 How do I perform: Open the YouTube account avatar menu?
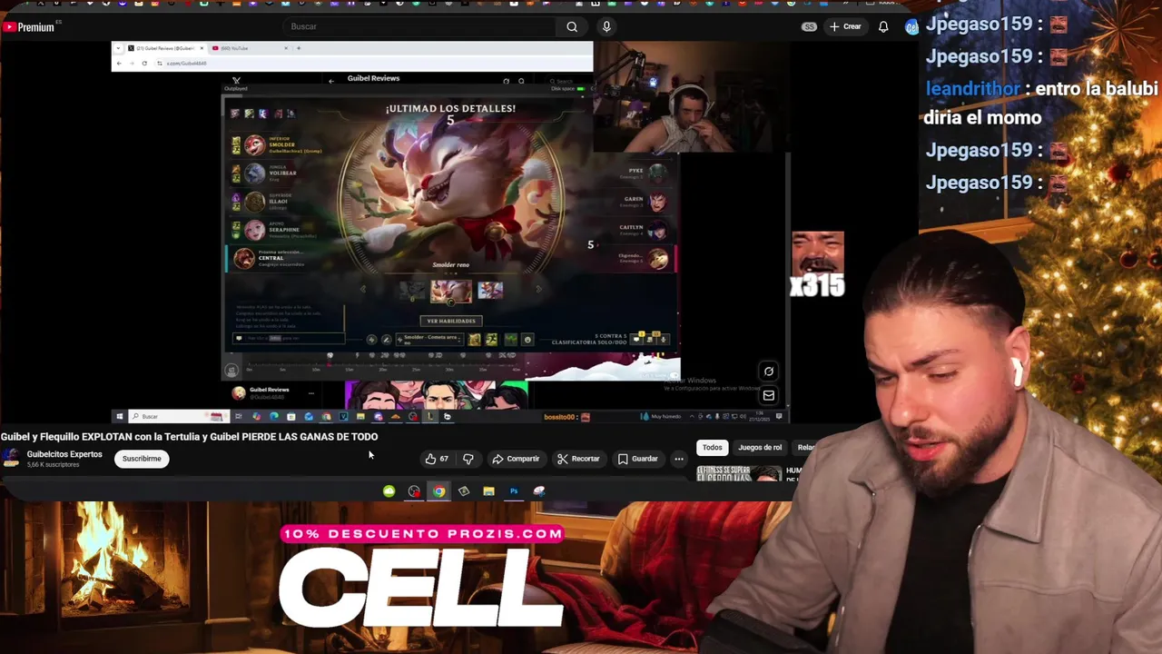click(911, 26)
